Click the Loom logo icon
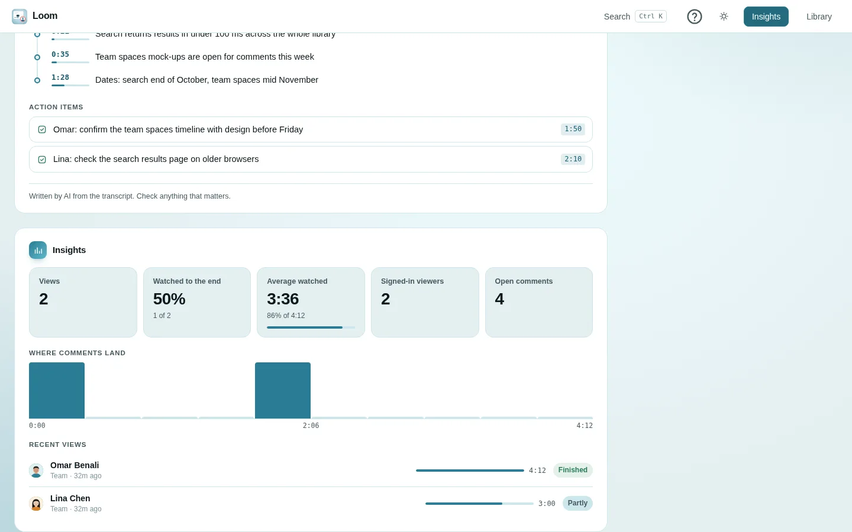The height and width of the screenshot is (532, 852). click(x=20, y=17)
